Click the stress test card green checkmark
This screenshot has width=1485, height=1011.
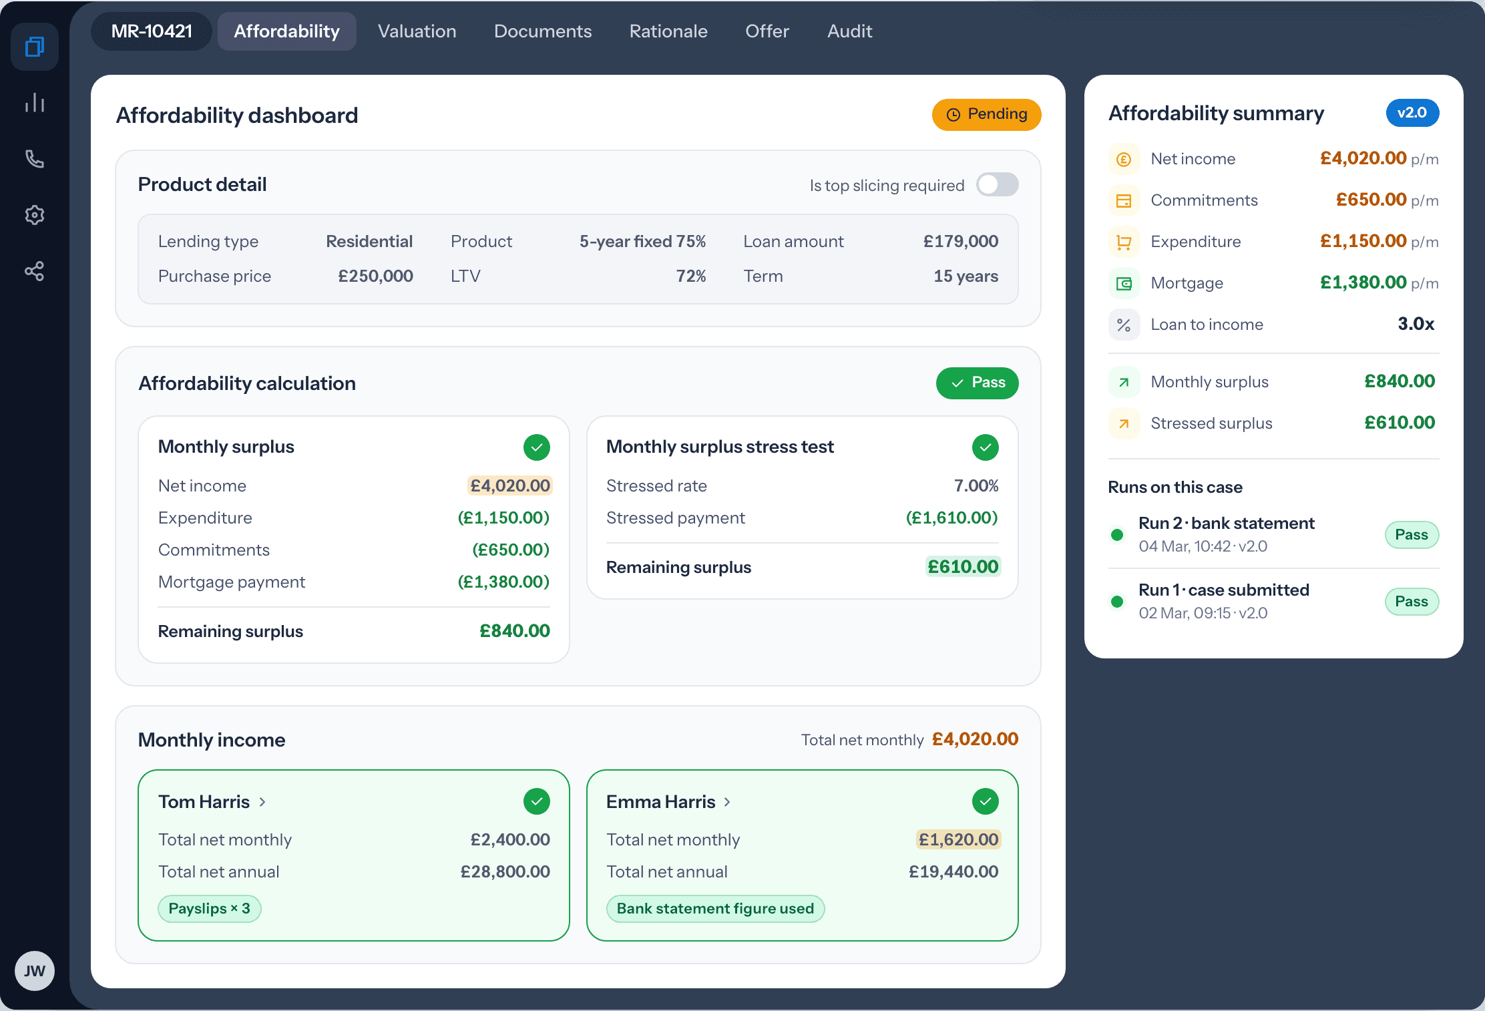pos(986,447)
